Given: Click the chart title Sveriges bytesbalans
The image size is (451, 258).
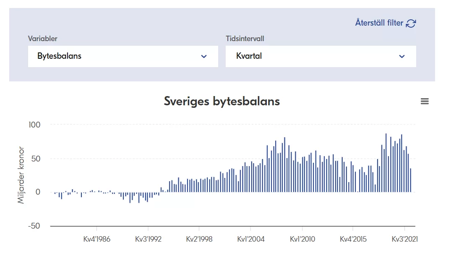Looking at the screenshot, I should 222,101.
